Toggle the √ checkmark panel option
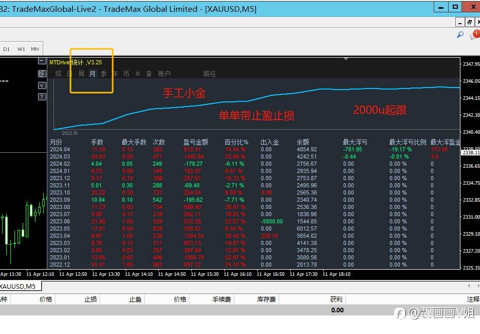This screenshot has width=480, height=334. click(x=42, y=85)
